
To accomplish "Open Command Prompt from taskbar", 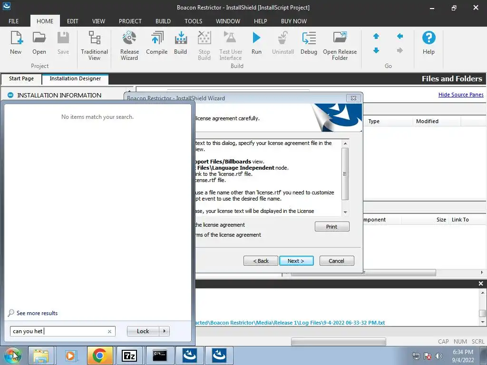I will point(160,355).
